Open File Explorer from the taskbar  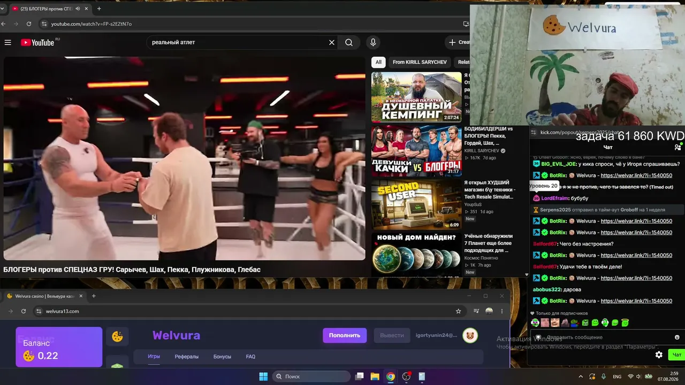375,376
